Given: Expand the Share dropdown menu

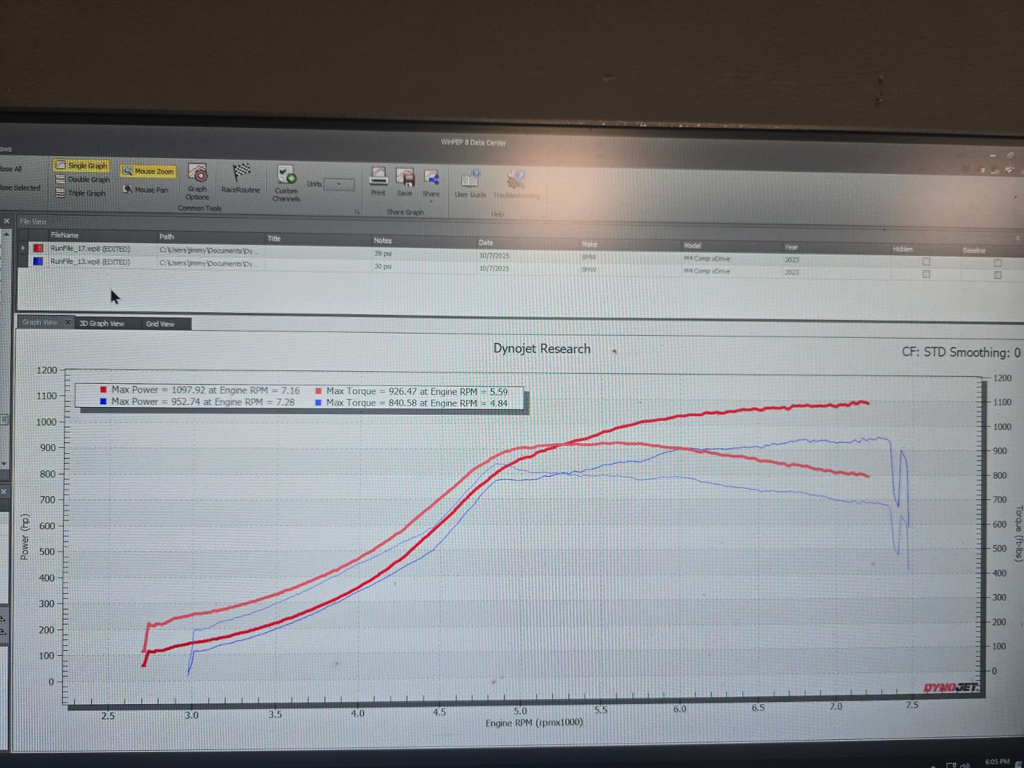Looking at the screenshot, I should (x=431, y=201).
